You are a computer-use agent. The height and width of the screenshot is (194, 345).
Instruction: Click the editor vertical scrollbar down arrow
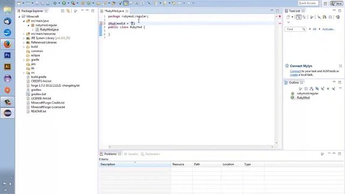pos(277,143)
